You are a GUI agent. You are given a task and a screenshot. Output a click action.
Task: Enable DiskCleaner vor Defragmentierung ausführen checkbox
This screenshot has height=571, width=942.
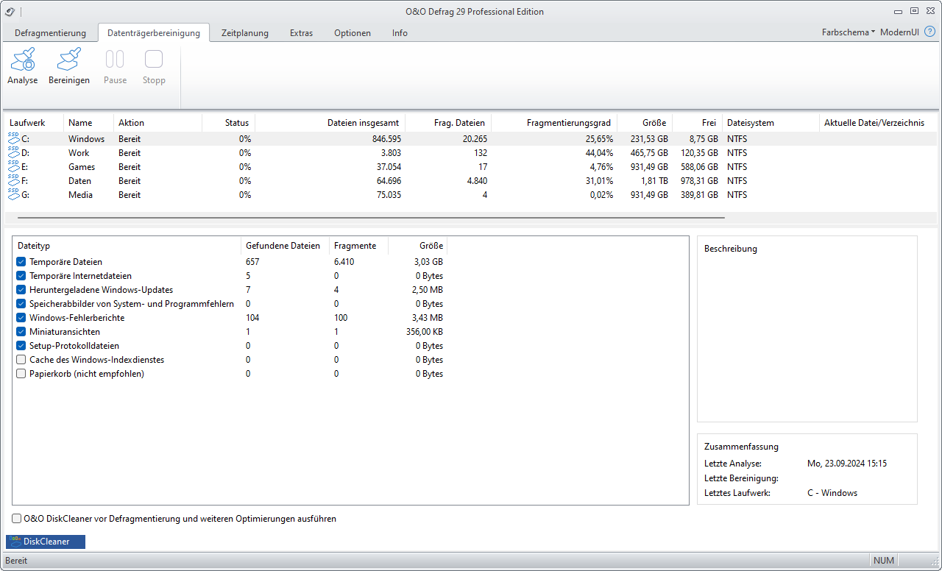[17, 519]
